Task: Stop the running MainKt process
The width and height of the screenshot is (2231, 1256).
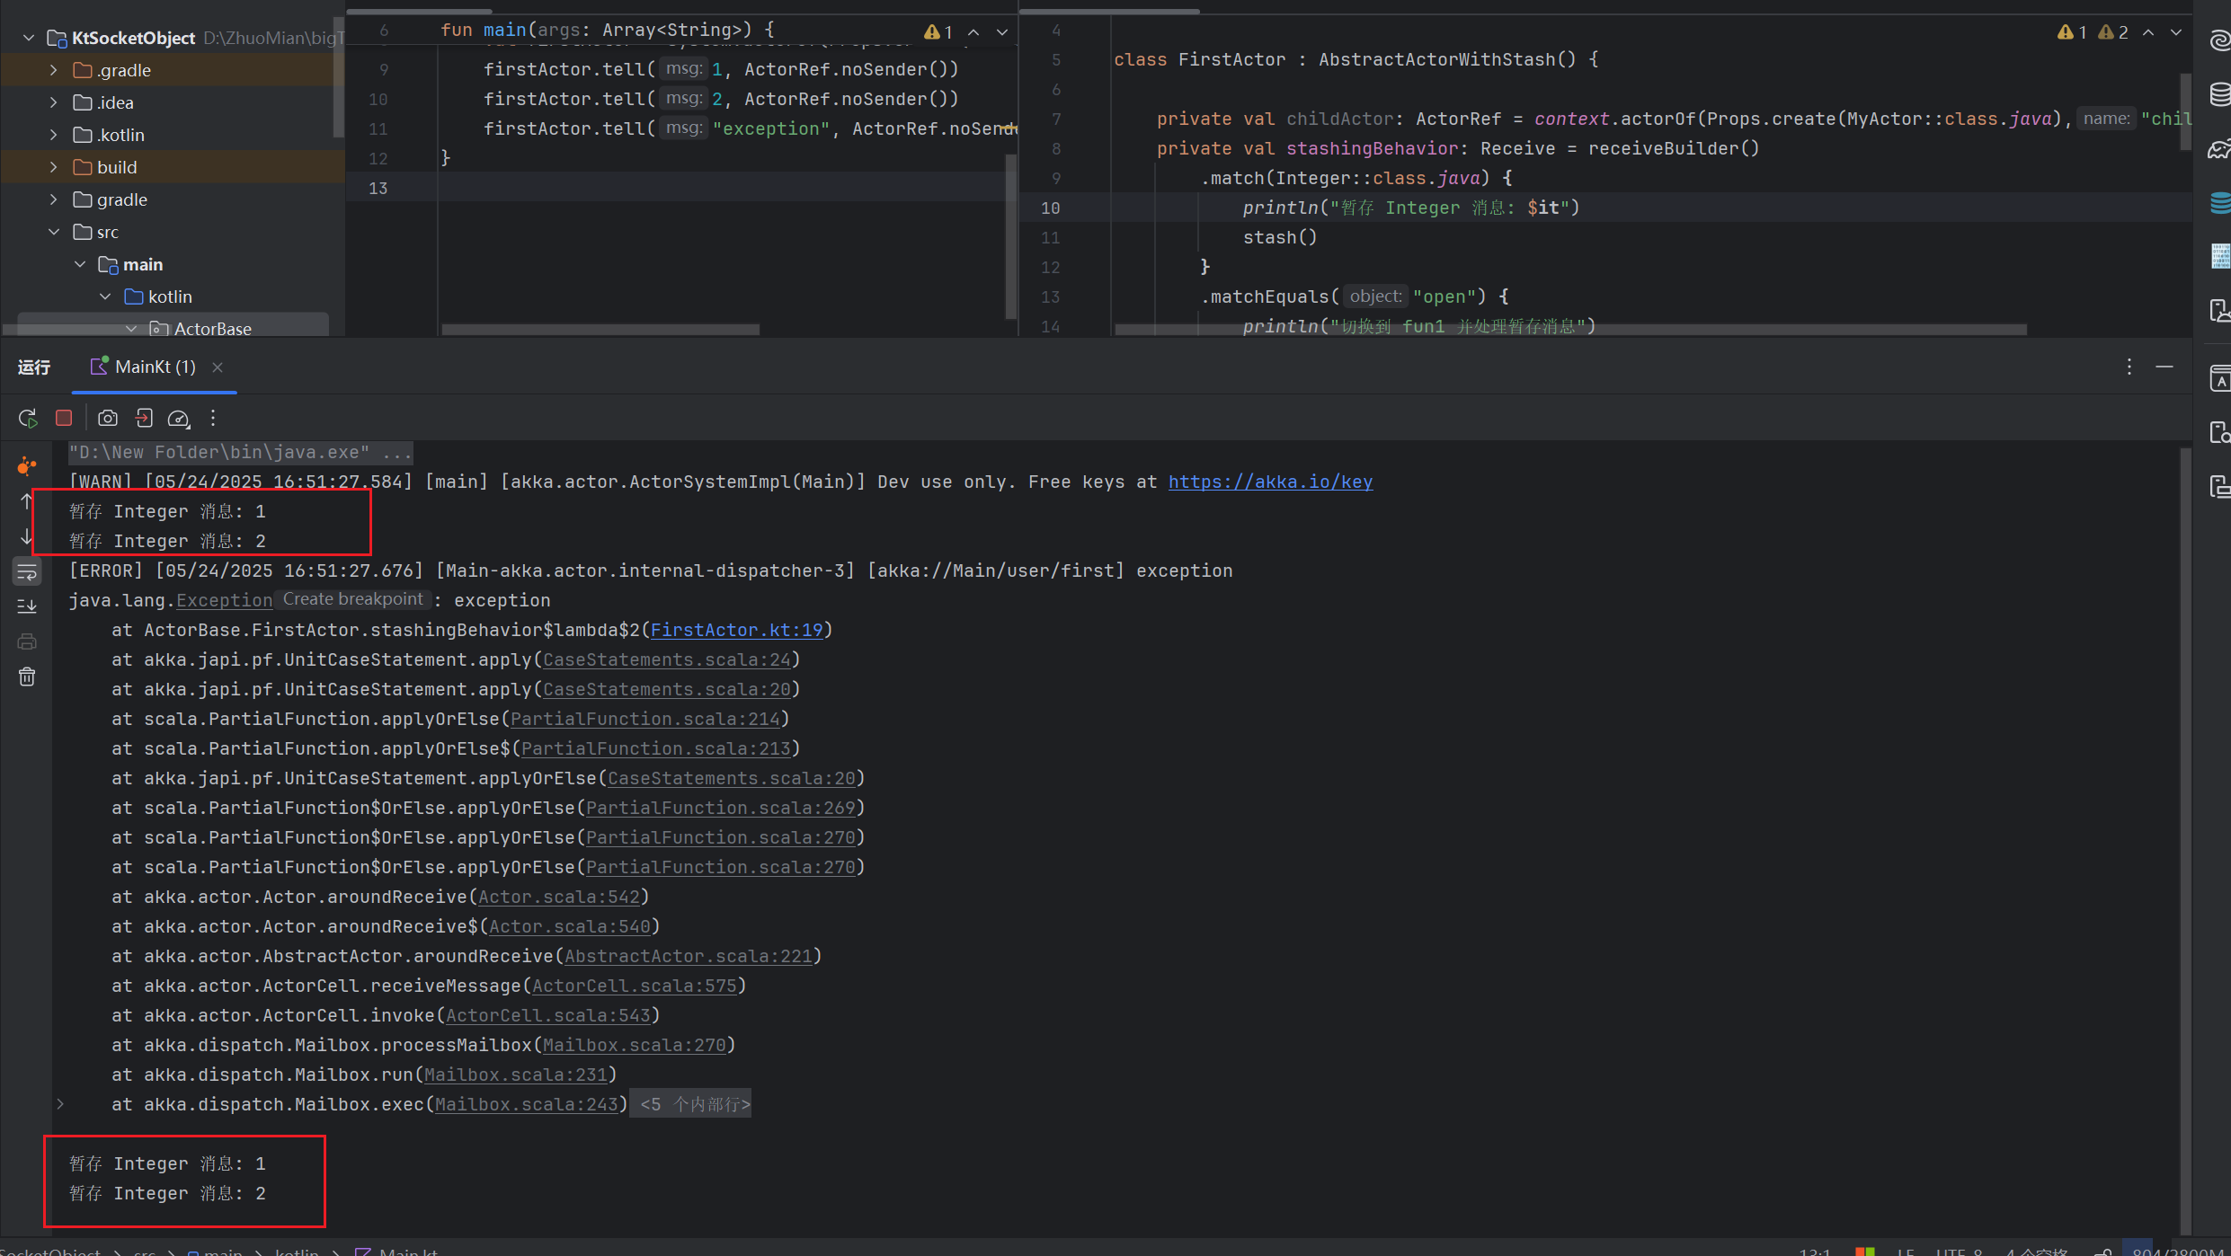Action: pyautogui.click(x=64, y=418)
